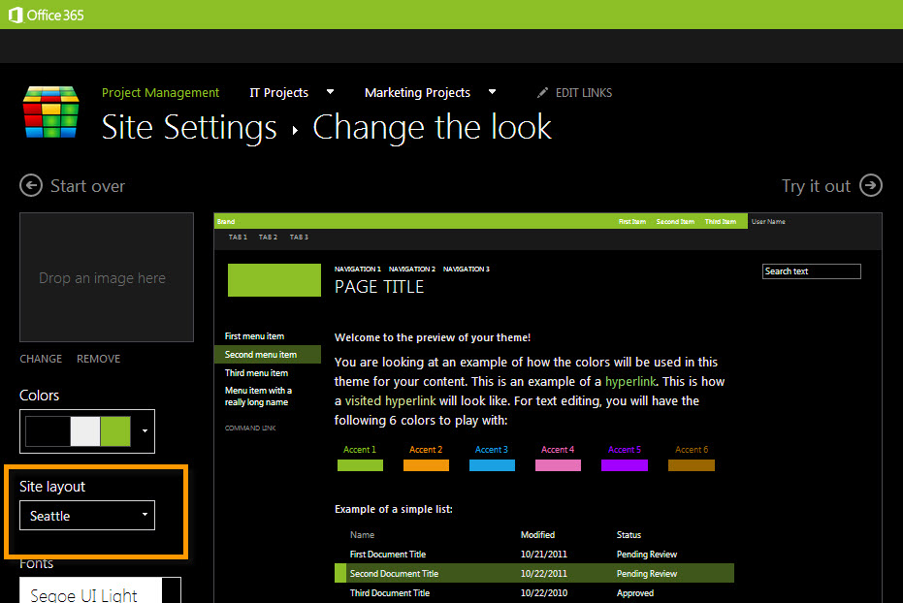Open the Colors palette dropdown
This screenshot has width=903, height=603.
pyautogui.click(x=145, y=431)
